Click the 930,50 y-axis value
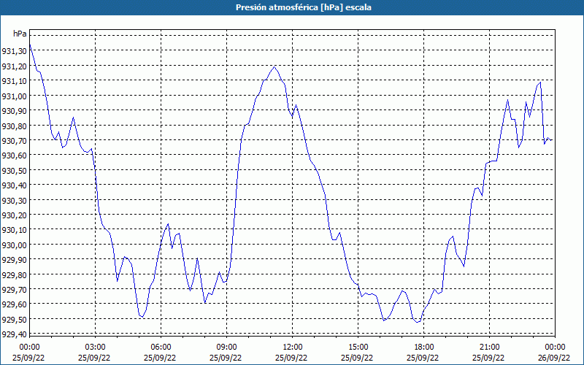584x365 pixels. [x=14, y=170]
